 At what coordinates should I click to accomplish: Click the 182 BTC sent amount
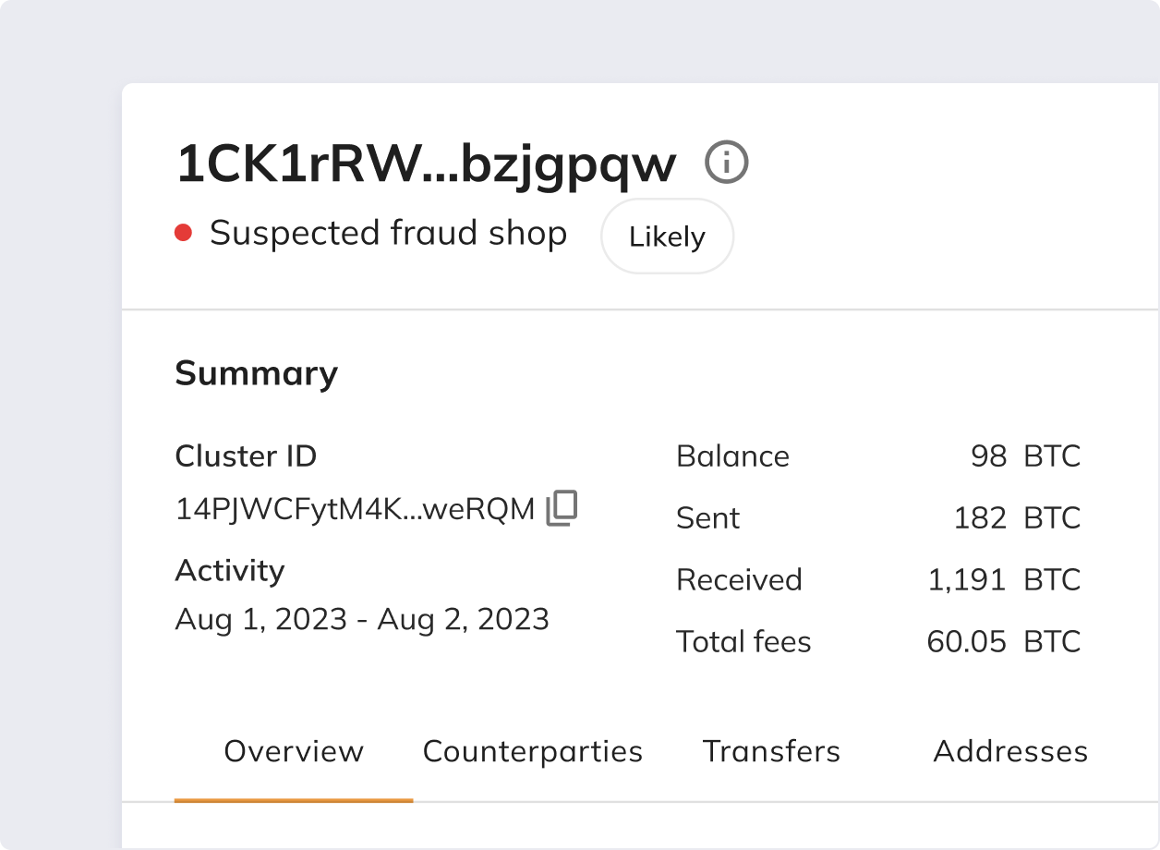1016,518
